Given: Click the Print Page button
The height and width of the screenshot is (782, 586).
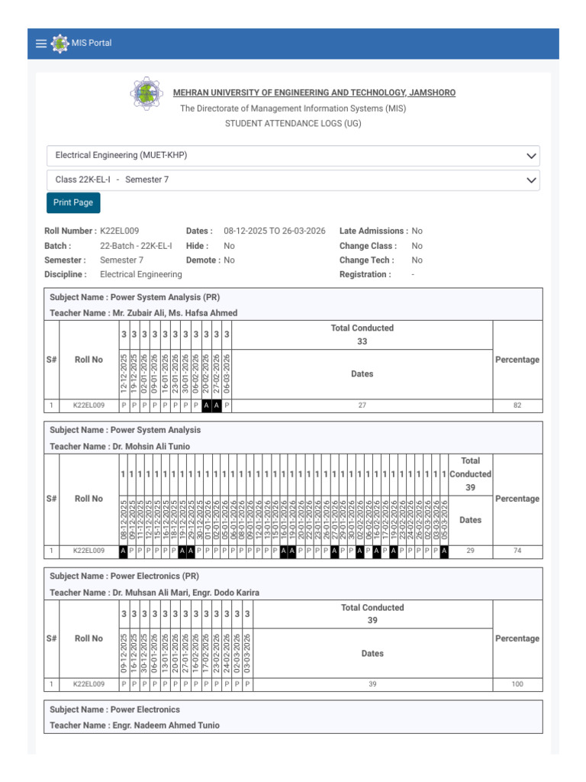Looking at the screenshot, I should point(73,202).
